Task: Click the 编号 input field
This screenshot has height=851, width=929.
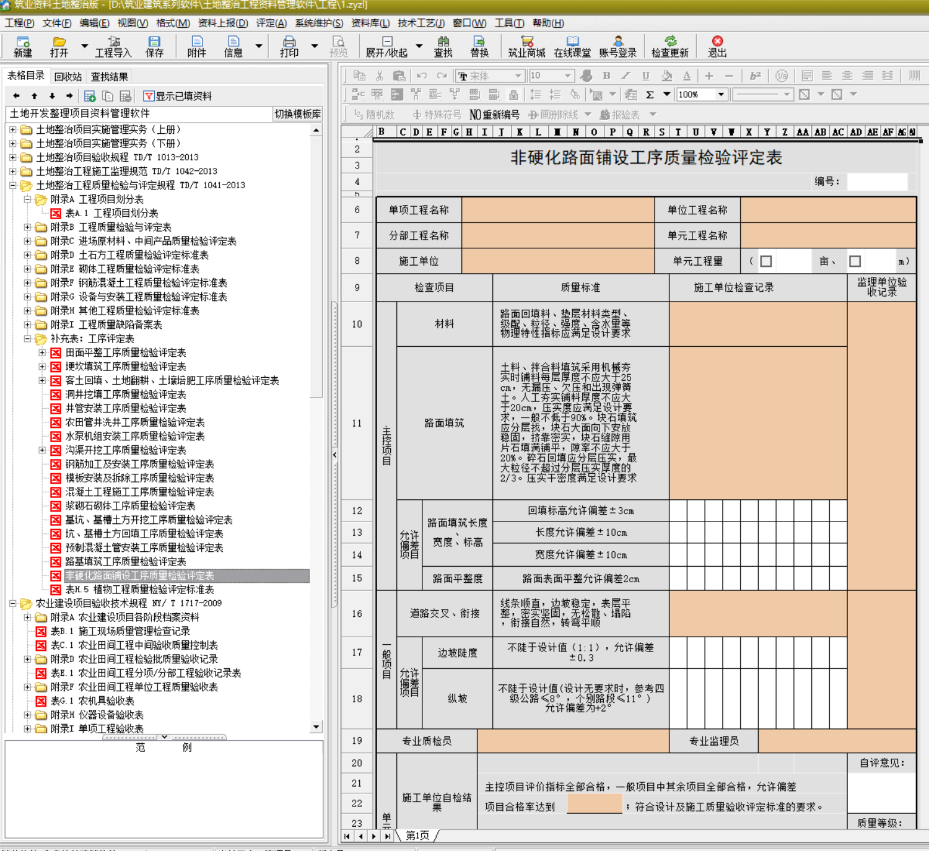Action: coord(877,181)
